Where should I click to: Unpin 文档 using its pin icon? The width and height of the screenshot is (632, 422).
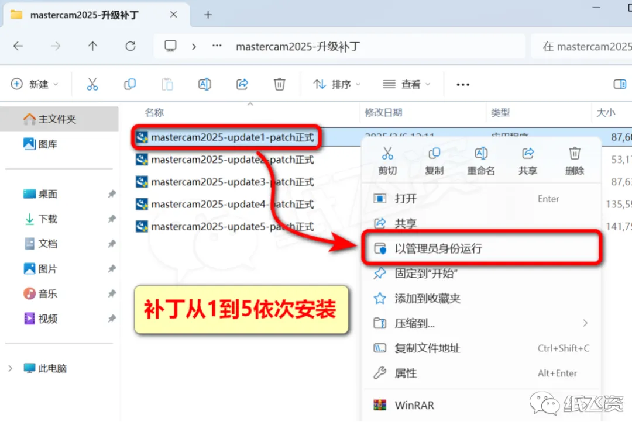point(112,244)
